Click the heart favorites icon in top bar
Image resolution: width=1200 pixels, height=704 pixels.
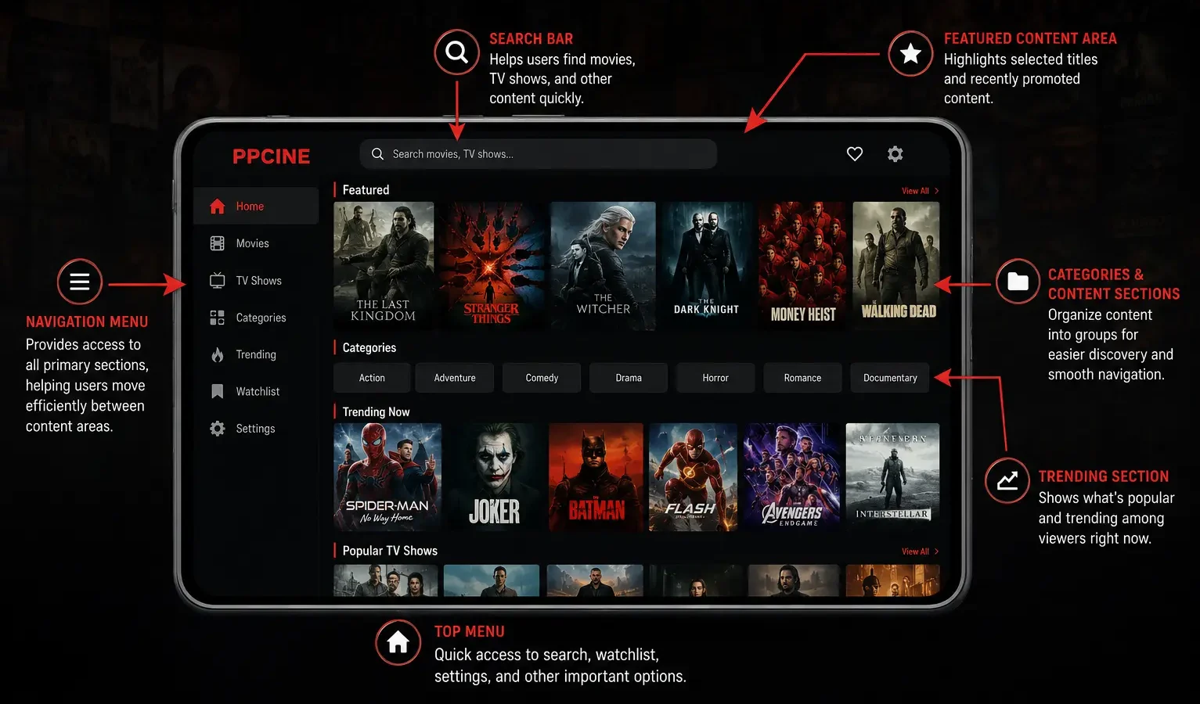click(855, 154)
